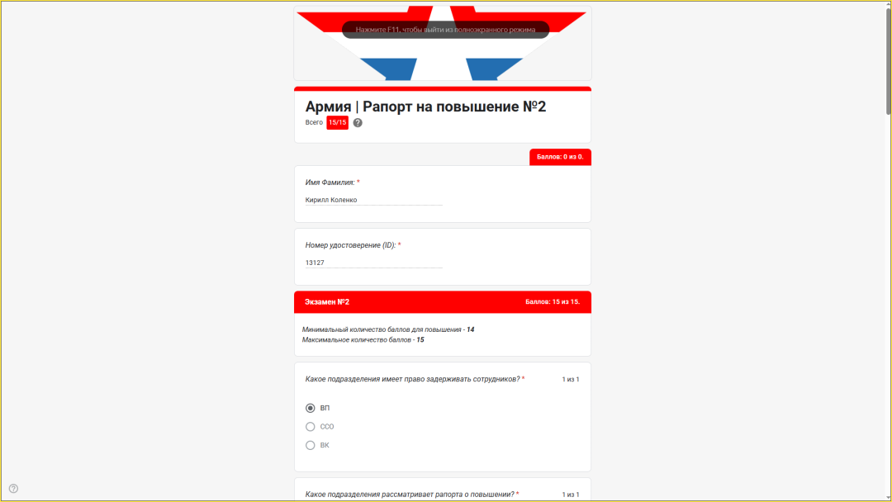This screenshot has width=892, height=502.
Task: Click the question about задерживать сотрудников
Action: tap(412, 379)
